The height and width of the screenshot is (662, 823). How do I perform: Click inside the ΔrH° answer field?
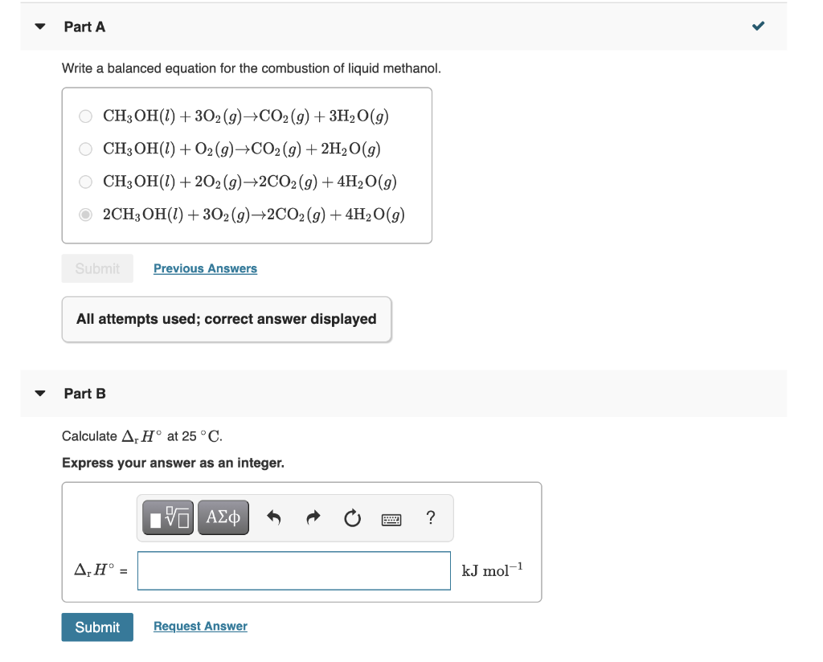(x=293, y=570)
